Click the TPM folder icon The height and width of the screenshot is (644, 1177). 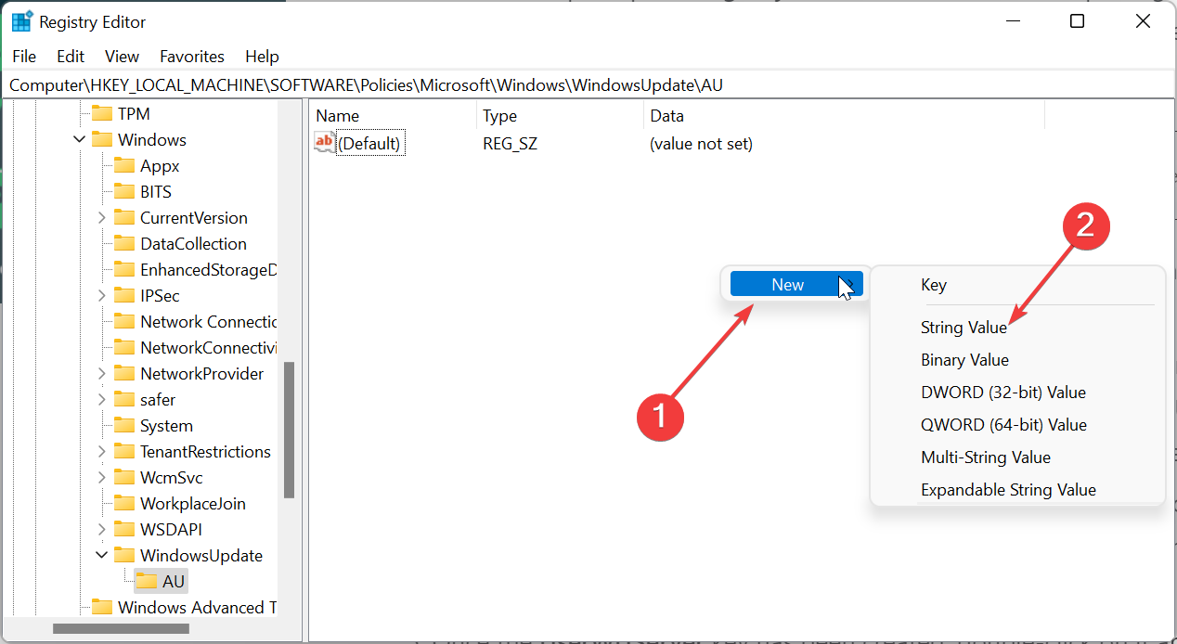tap(101, 114)
